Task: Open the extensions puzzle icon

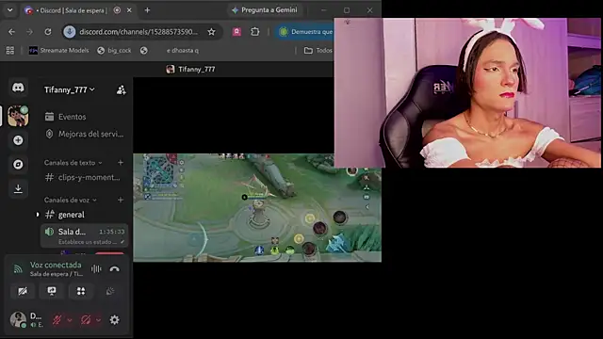Action: [255, 32]
